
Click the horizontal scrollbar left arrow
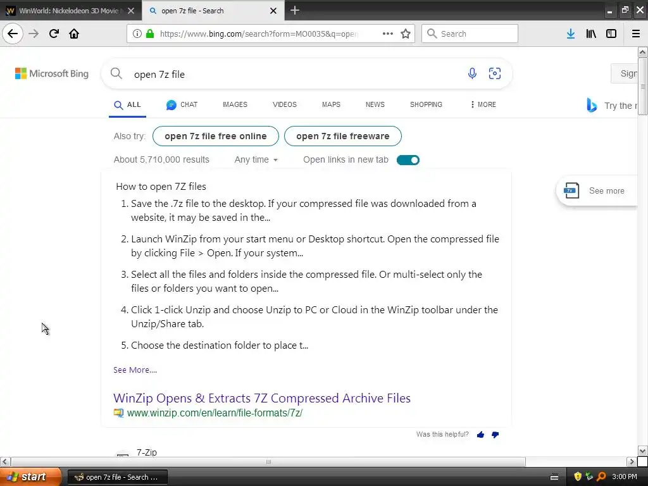(x=5, y=461)
